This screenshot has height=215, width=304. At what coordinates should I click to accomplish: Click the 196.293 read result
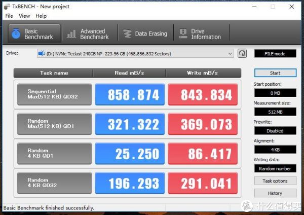click(130, 183)
